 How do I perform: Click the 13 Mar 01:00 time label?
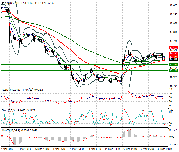tap(95, 149)
